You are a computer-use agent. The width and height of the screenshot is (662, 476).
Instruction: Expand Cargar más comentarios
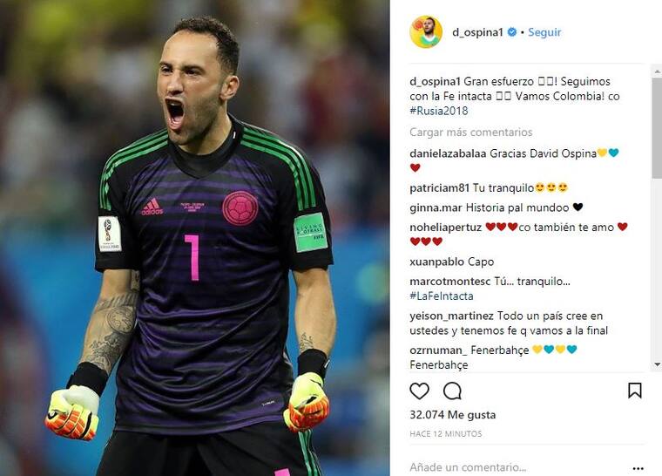tap(470, 133)
